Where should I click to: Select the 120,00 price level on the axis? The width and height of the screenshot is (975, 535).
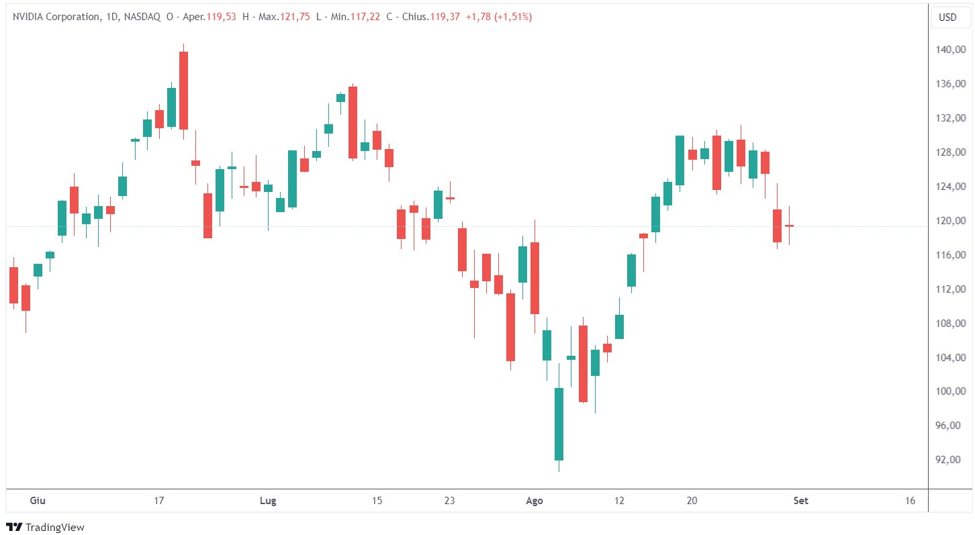coord(952,221)
